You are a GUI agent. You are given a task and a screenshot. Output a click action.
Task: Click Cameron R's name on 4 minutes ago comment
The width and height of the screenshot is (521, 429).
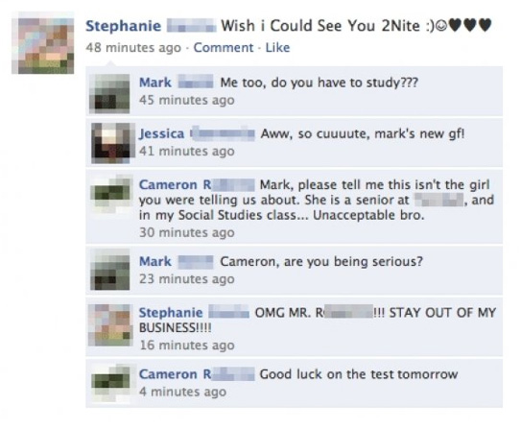pos(176,374)
